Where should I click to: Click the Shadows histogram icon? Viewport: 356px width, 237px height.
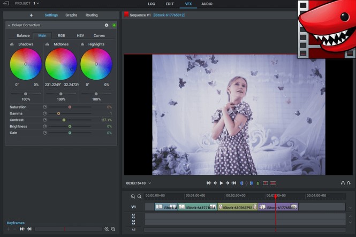point(12,44)
